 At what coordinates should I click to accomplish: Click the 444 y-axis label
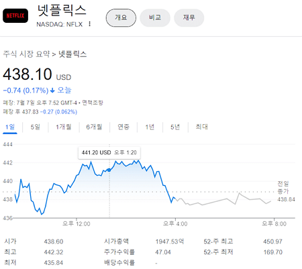click(7, 144)
